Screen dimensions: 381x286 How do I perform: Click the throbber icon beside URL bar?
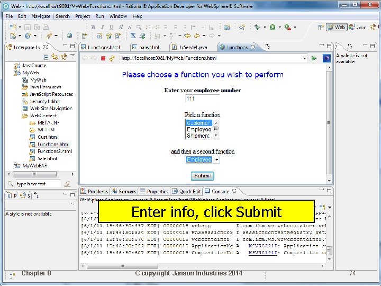tap(326, 58)
